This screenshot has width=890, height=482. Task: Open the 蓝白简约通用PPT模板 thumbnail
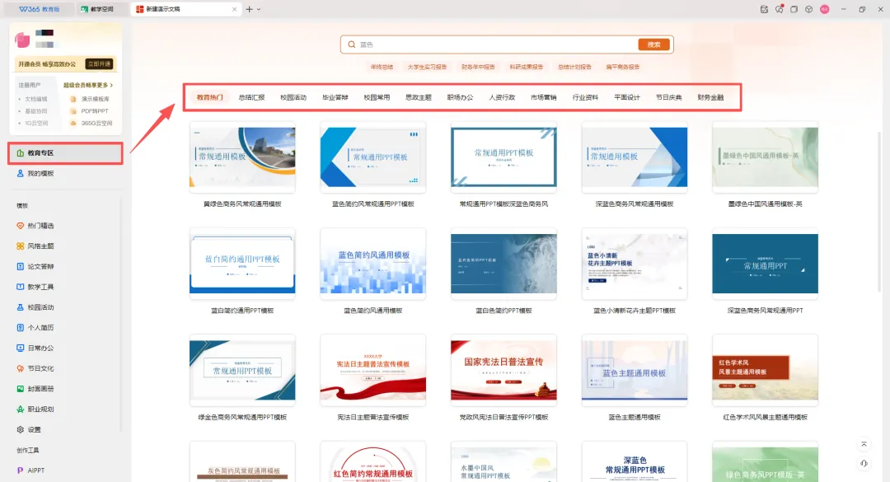242,264
